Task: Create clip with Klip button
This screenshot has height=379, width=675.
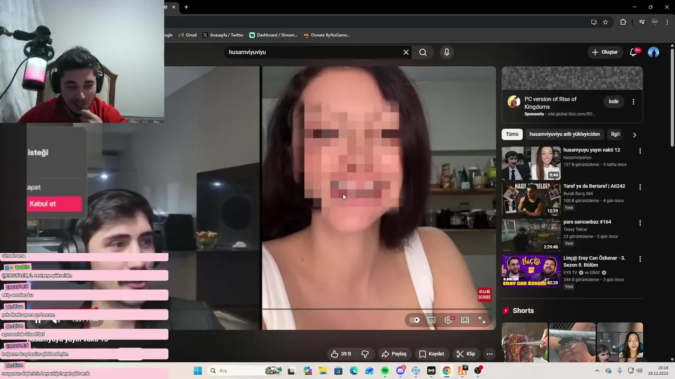Action: pyautogui.click(x=466, y=354)
